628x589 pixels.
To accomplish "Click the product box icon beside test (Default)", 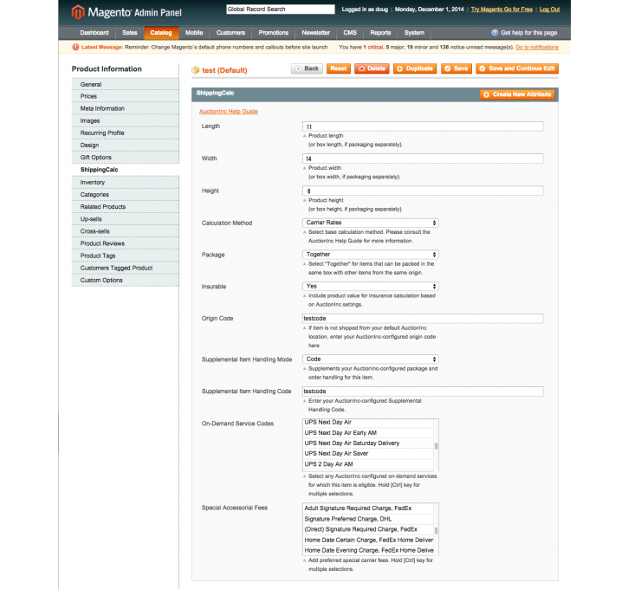I will [196, 70].
